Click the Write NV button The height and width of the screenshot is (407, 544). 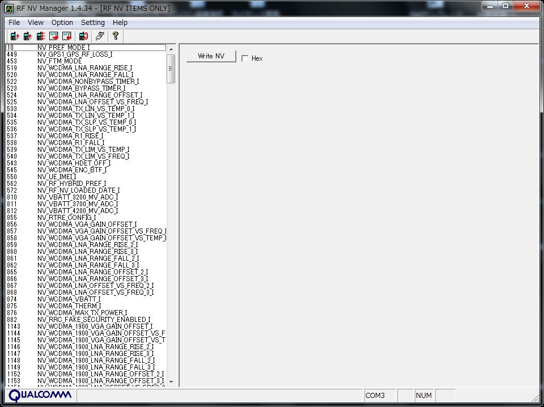[211, 56]
